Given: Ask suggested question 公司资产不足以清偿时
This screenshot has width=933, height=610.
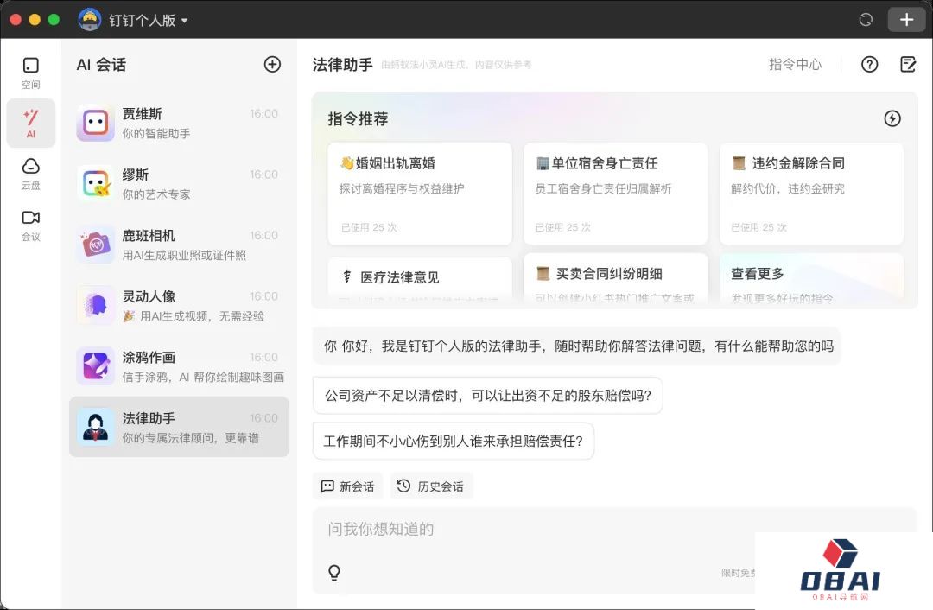Looking at the screenshot, I should click(488, 395).
